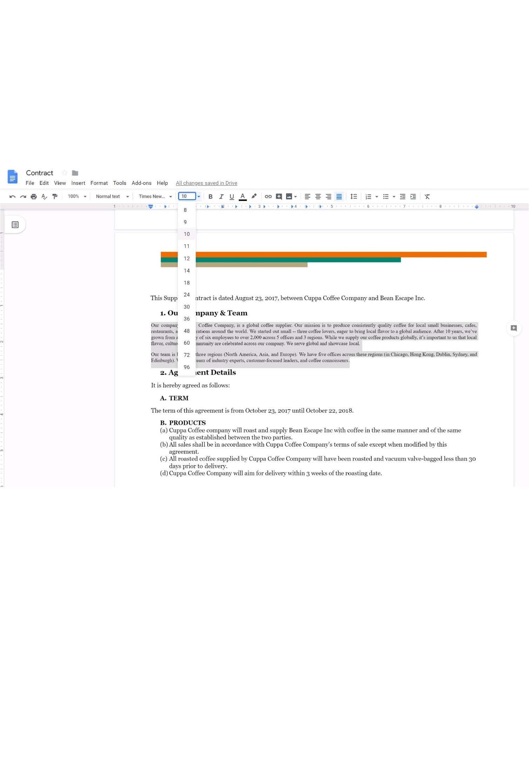Image resolution: width=529 pixels, height=777 pixels.
Task: Expand the bulleted list options arrow
Action: click(394, 196)
